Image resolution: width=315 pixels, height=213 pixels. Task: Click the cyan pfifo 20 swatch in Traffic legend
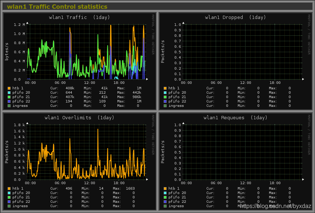[x=9, y=93]
